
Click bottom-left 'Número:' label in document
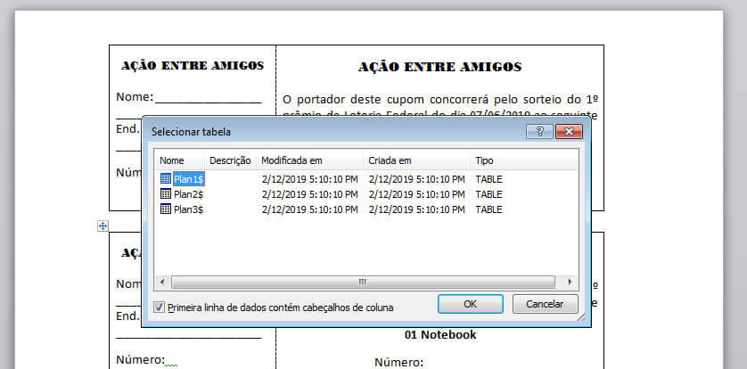click(141, 359)
